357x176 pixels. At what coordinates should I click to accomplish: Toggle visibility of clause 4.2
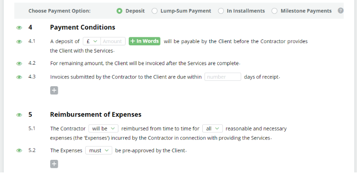(x=19, y=64)
